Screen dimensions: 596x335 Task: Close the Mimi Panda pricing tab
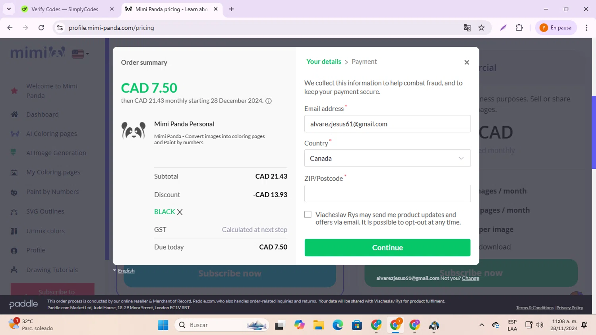(216, 9)
